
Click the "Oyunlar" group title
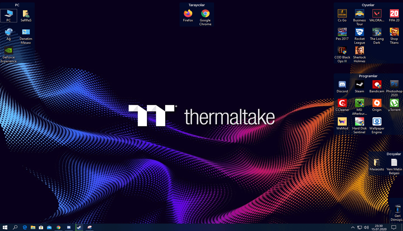(368, 5)
